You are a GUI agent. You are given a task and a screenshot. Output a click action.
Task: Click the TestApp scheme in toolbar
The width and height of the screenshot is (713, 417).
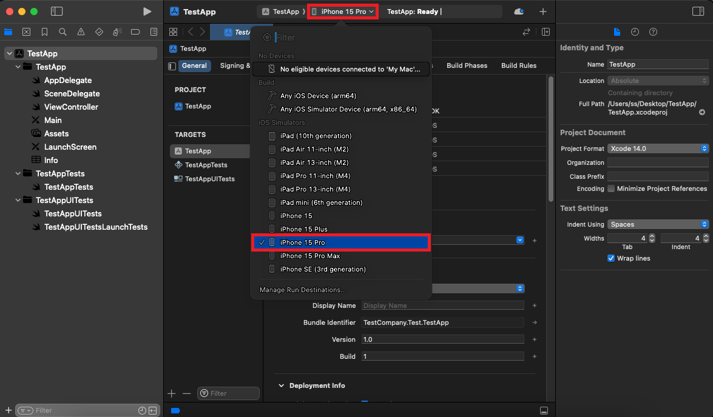click(x=281, y=12)
